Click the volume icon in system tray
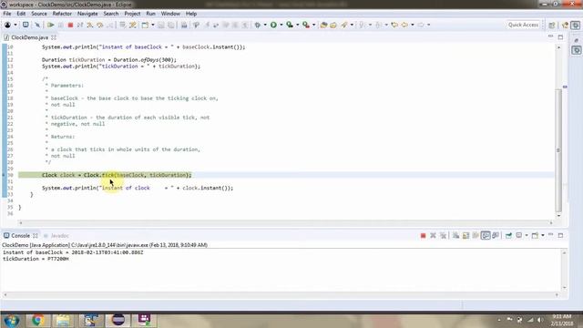 point(540,320)
